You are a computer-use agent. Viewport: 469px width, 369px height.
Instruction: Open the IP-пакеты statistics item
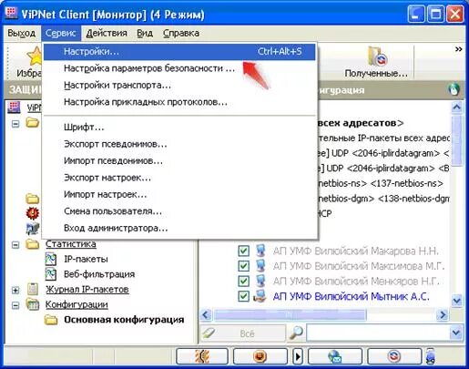tap(86, 259)
